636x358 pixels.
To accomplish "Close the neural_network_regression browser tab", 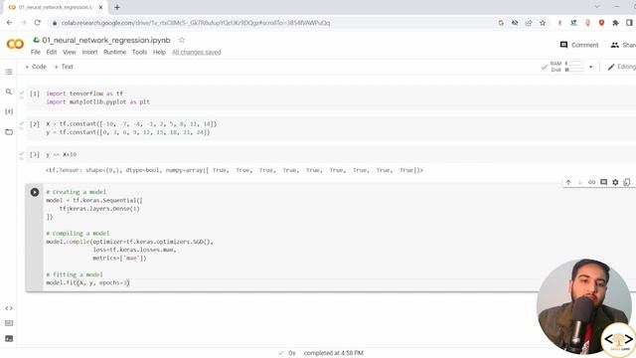I will tap(100, 7).
